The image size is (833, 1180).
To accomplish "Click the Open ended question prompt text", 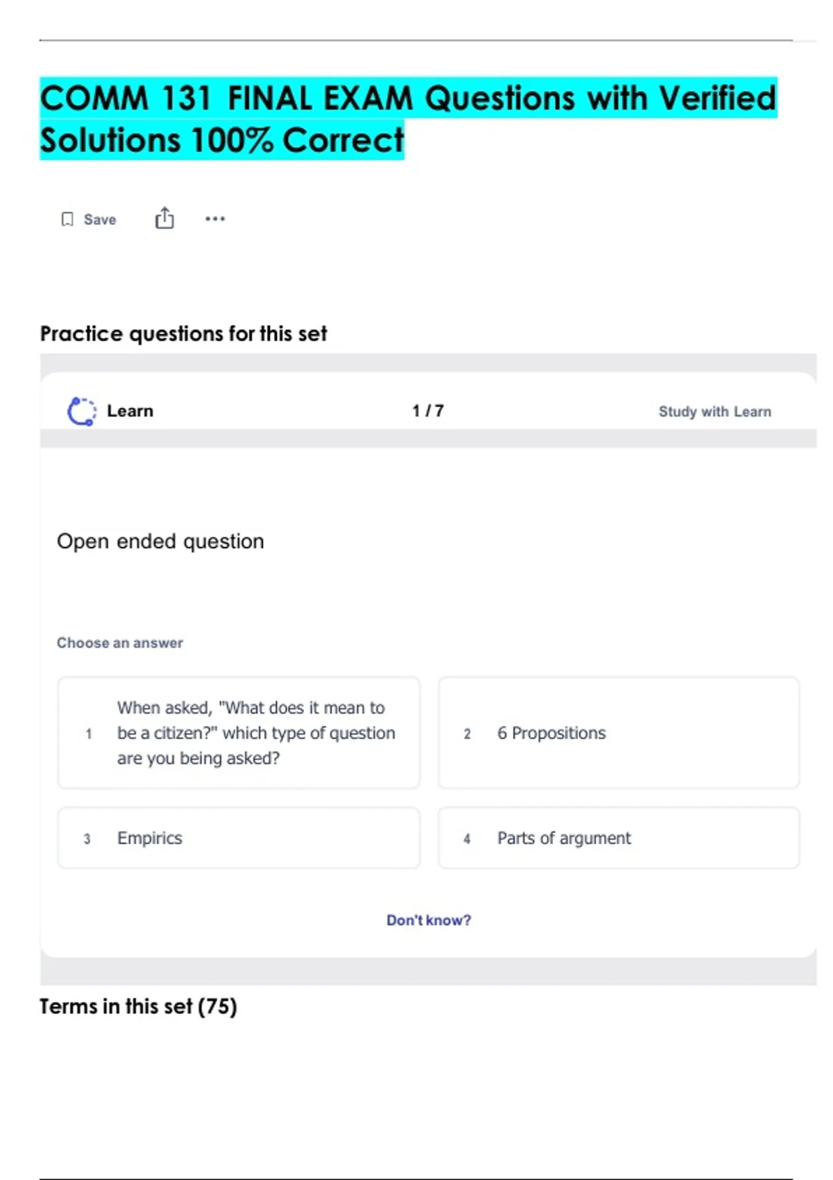I will click(160, 541).
